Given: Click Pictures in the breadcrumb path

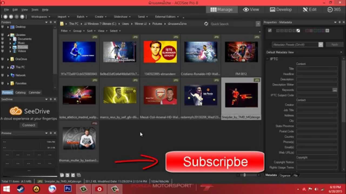Looking at the screenshot, I should tap(157, 24).
